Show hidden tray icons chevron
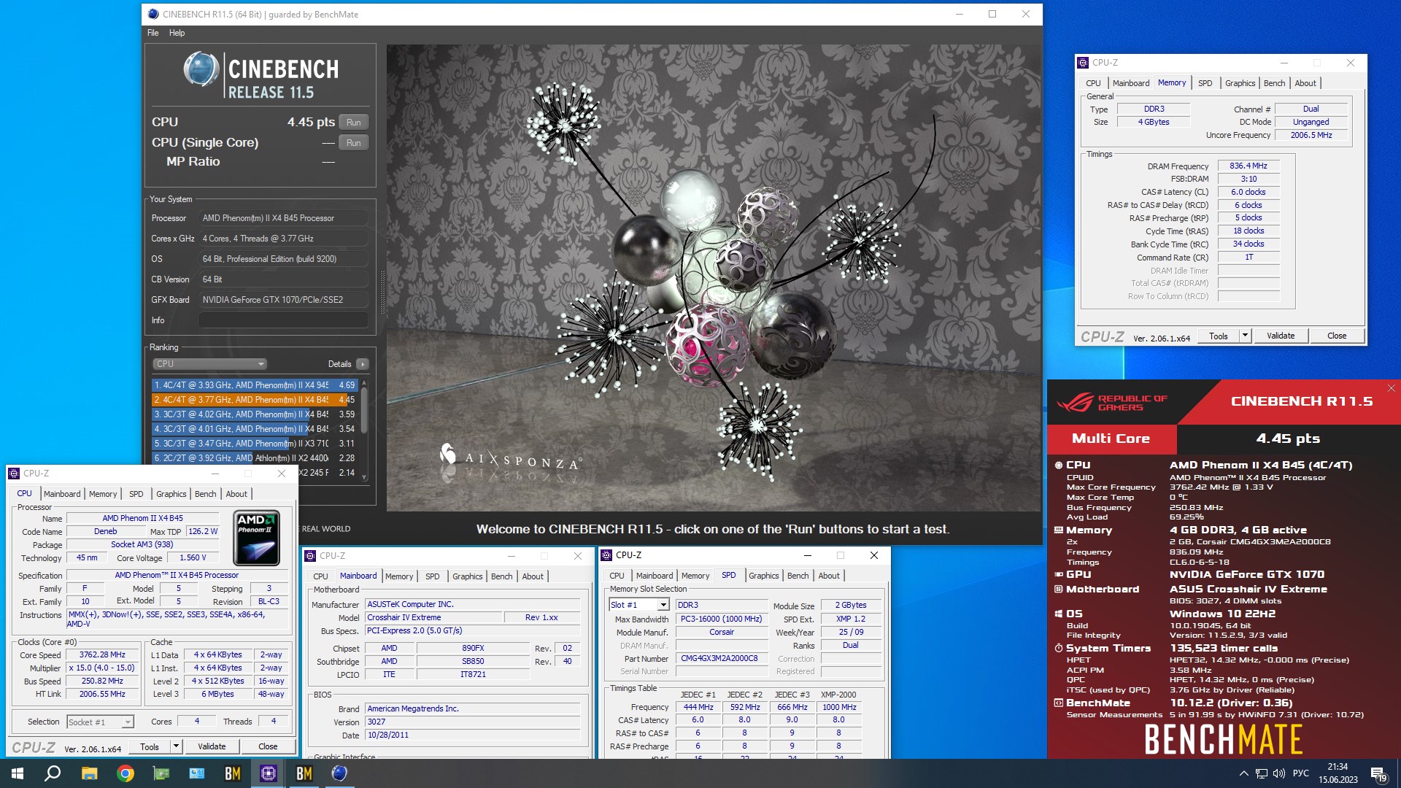1401x788 pixels. (x=1243, y=773)
